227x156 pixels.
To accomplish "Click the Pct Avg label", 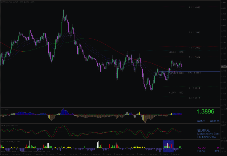I will pyautogui.click(x=202, y=151).
